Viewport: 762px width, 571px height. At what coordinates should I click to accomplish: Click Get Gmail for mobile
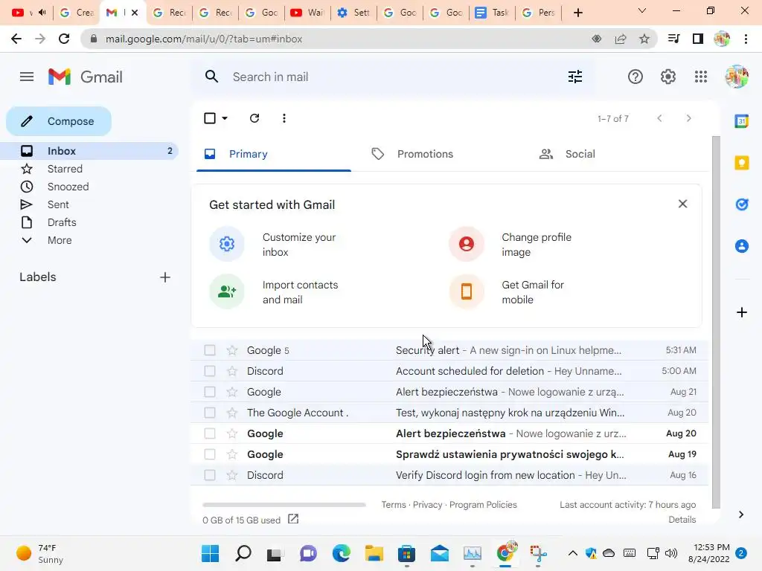point(508,291)
